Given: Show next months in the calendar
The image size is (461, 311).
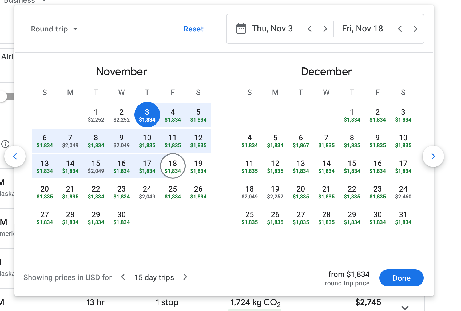Looking at the screenshot, I should (x=433, y=156).
